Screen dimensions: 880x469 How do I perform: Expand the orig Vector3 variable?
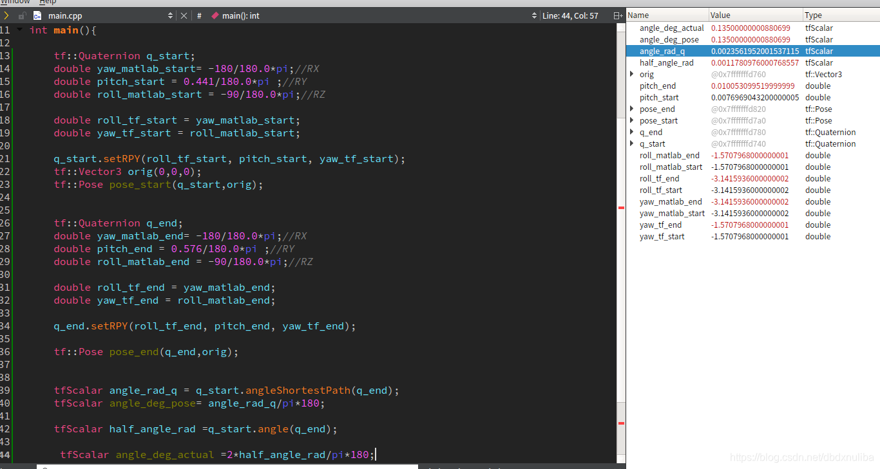click(x=632, y=75)
